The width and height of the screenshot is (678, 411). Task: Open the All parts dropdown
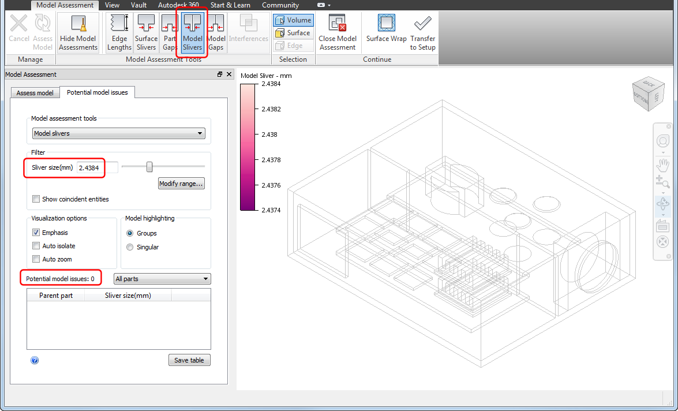162,279
